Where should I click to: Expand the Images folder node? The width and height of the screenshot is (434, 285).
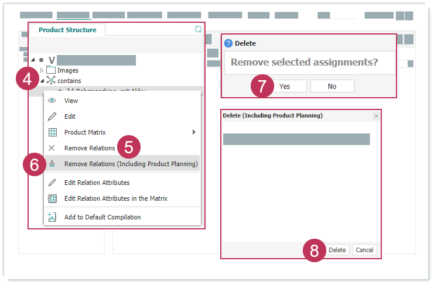41,71
